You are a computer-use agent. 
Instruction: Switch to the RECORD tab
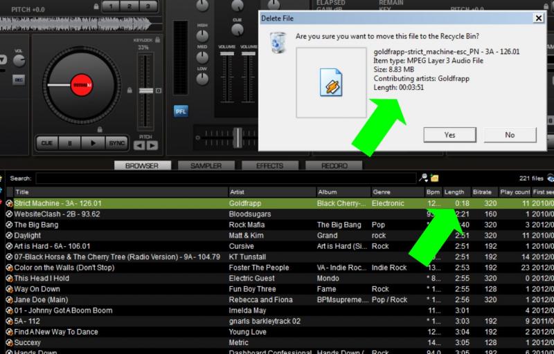pos(334,166)
